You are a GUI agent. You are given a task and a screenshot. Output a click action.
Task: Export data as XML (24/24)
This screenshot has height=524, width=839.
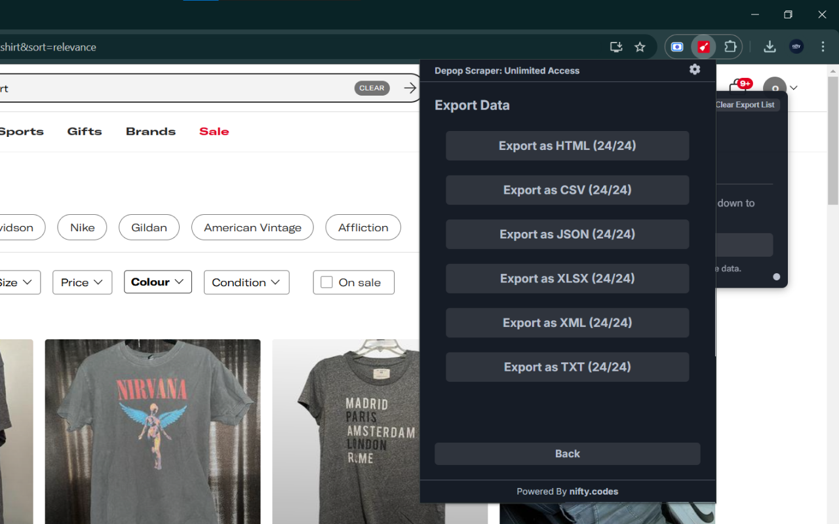click(x=568, y=322)
